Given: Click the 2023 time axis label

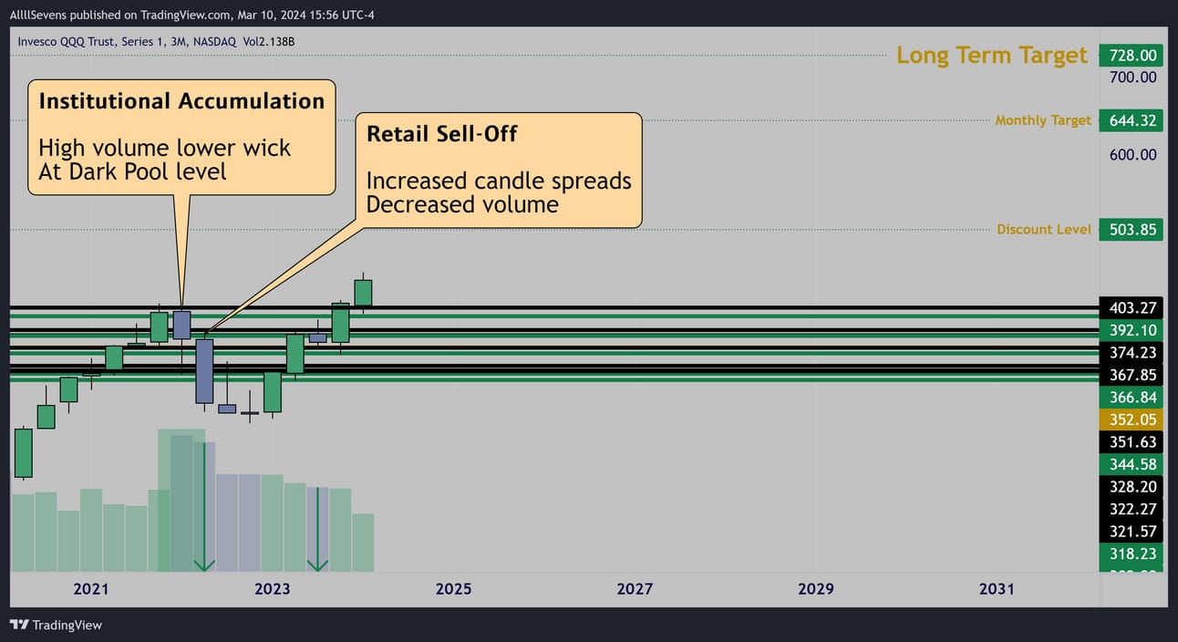Looking at the screenshot, I should [272, 589].
